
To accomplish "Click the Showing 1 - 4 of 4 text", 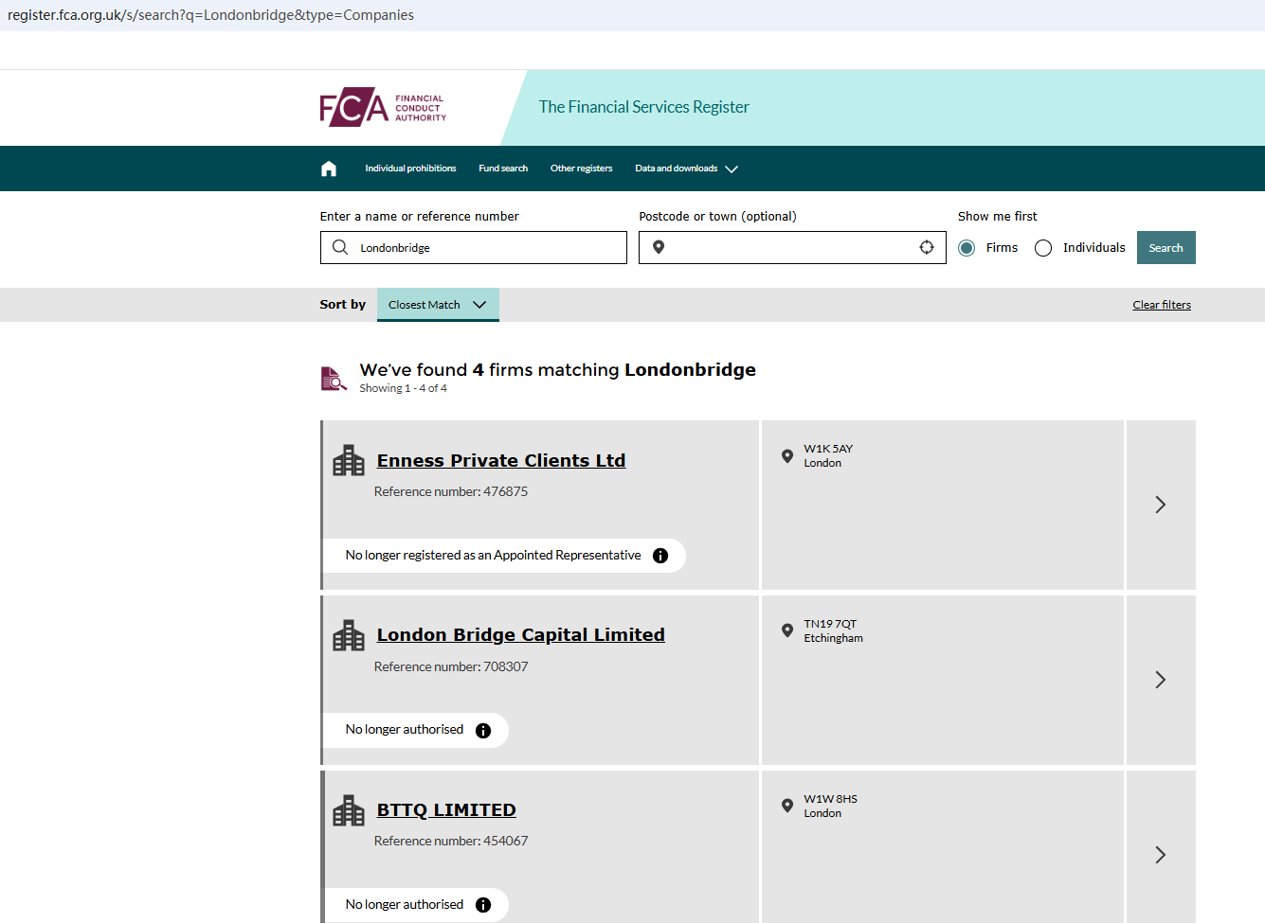I will (403, 388).
